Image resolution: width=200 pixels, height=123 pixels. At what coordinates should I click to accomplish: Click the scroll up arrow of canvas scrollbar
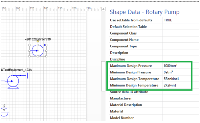(103, 9)
